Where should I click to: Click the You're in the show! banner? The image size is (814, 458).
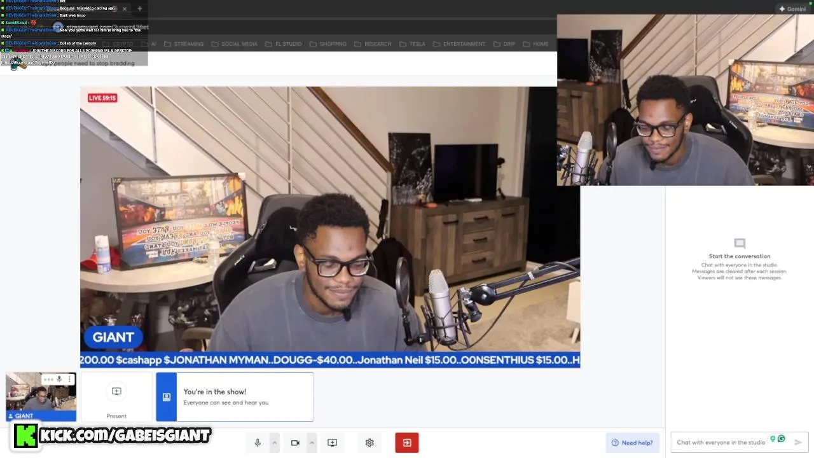point(235,397)
